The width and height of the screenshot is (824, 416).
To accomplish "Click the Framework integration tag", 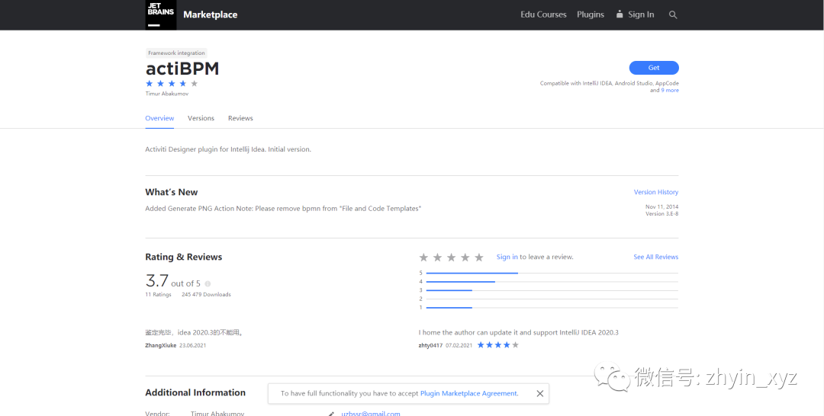I will point(176,53).
